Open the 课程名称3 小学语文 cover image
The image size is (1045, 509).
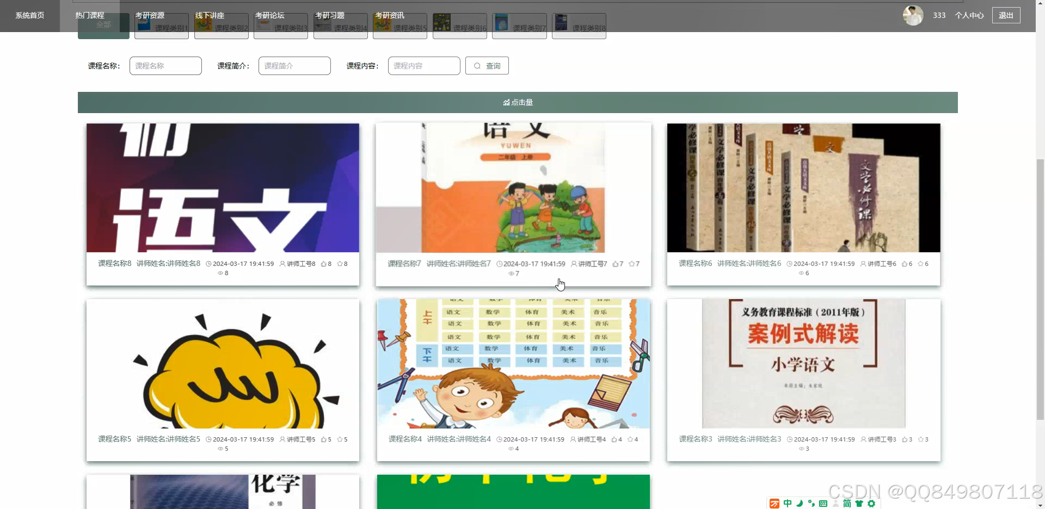click(804, 363)
